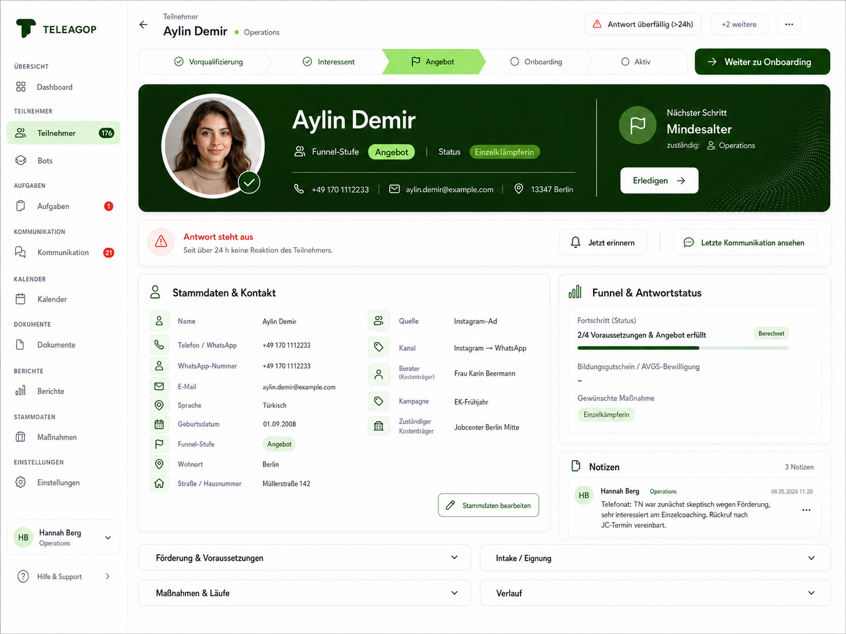The width and height of the screenshot is (846, 634).
Task: Click the calendar icon in Geburtsdatum row
Action: click(159, 424)
